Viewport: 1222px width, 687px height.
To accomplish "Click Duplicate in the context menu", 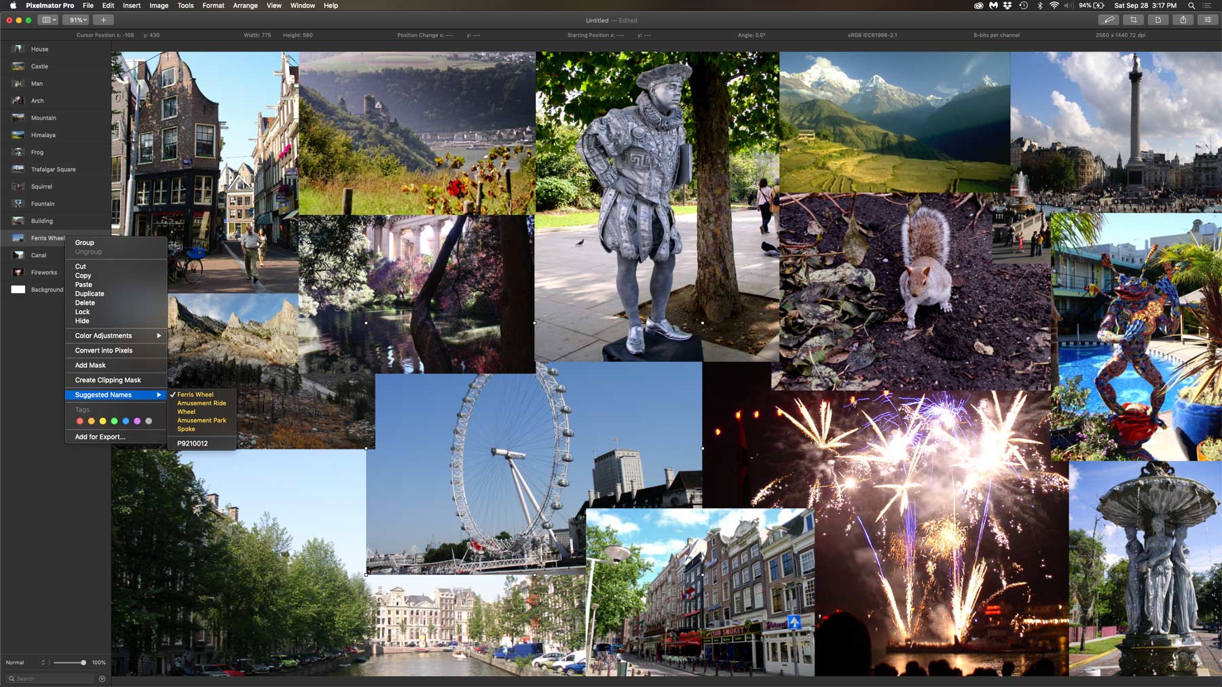I will pyautogui.click(x=116, y=294).
